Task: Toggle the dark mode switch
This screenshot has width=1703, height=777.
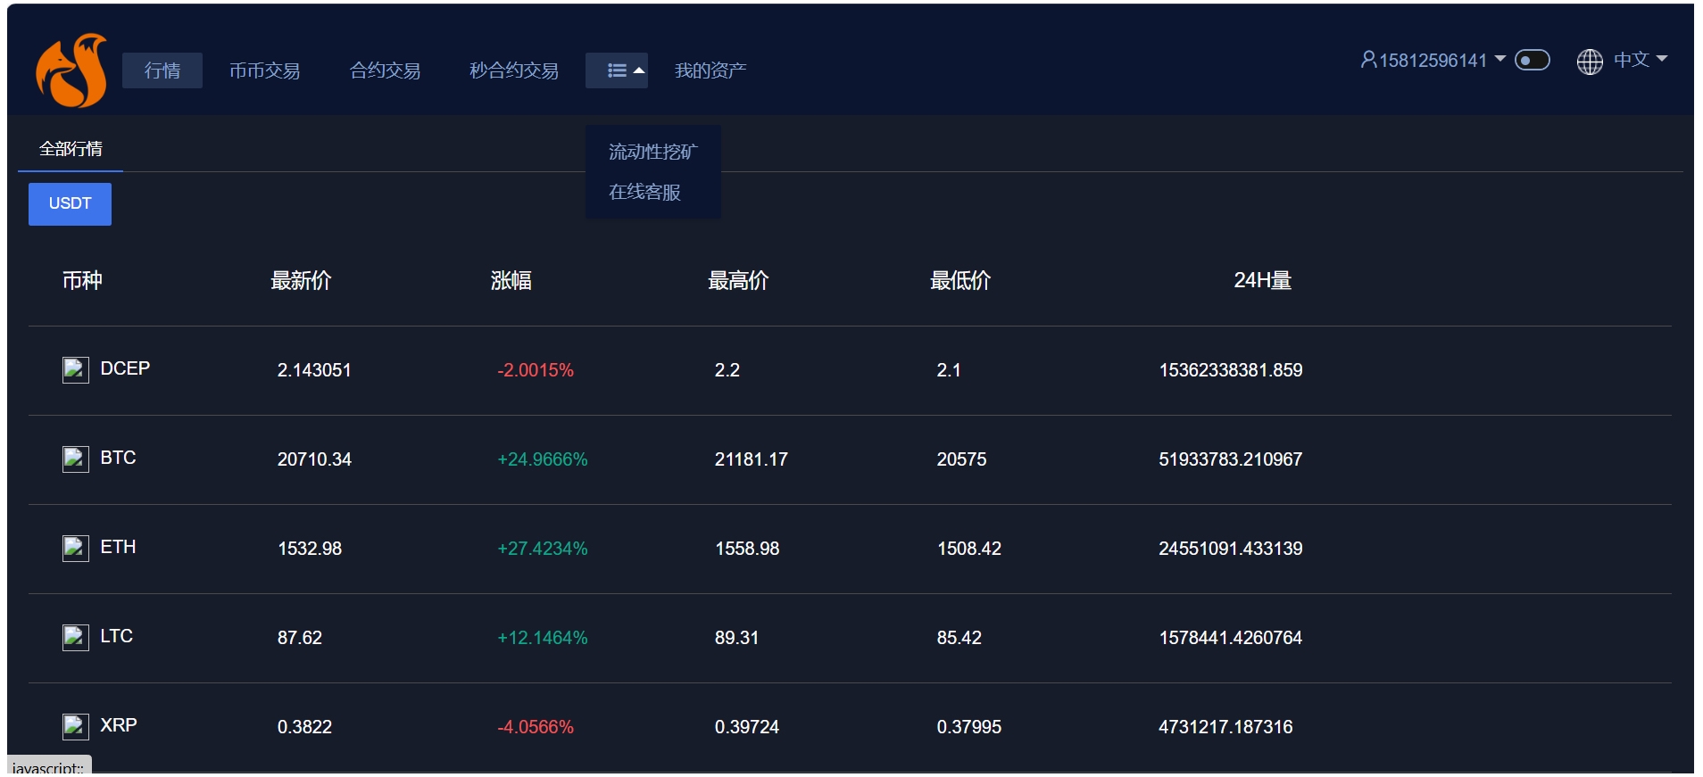Action: coord(1532,60)
